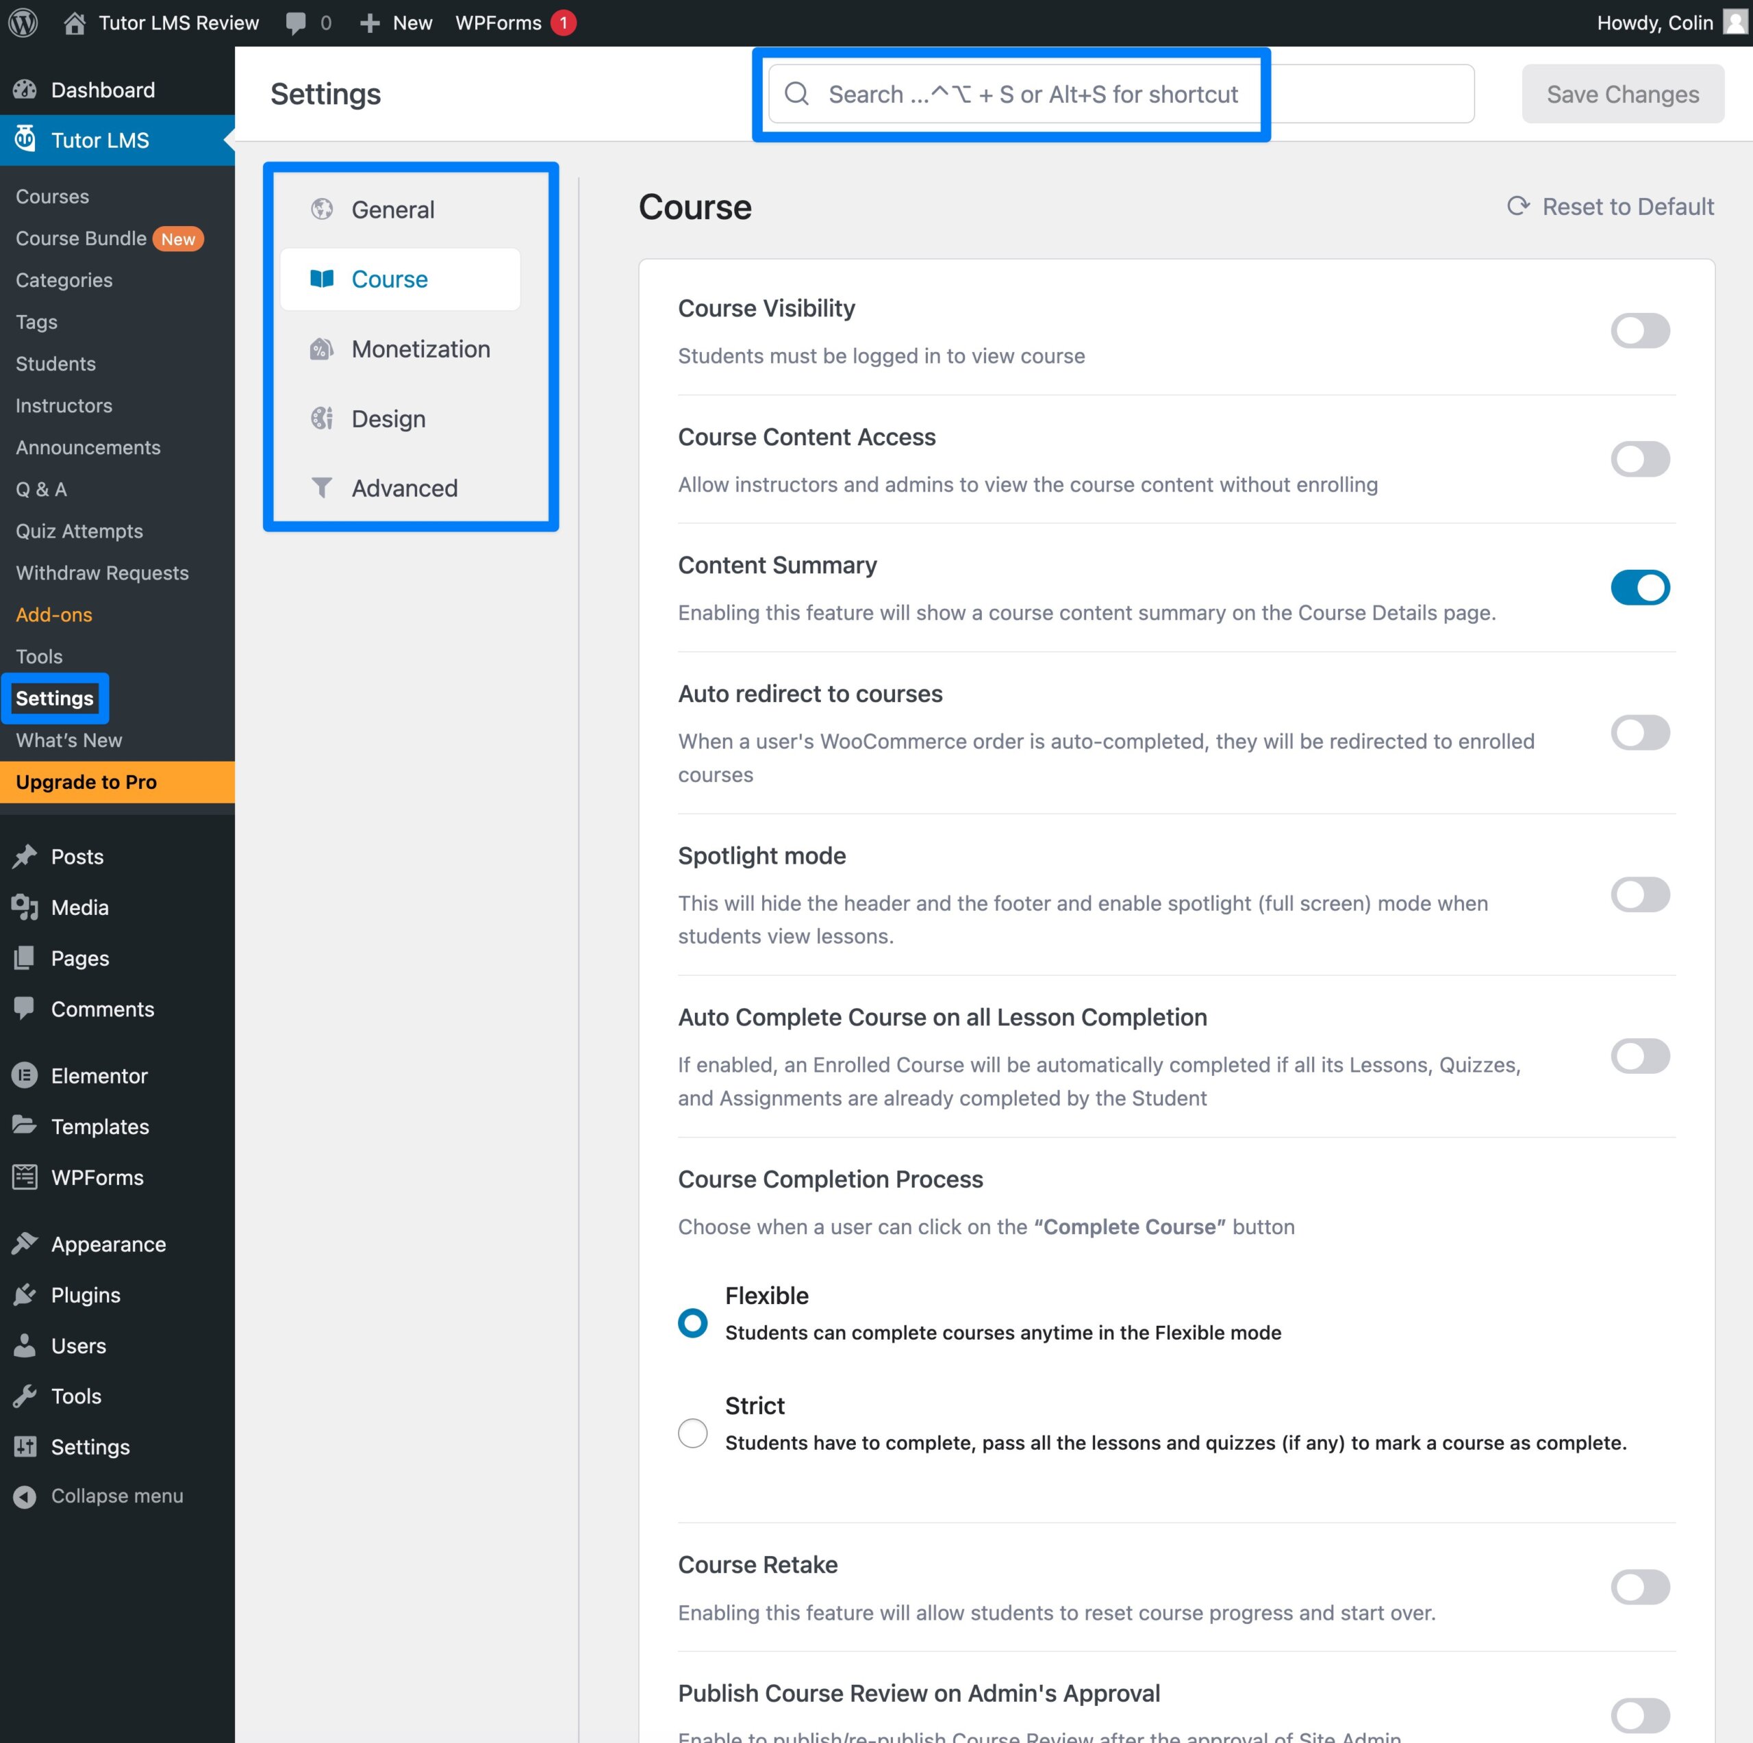The height and width of the screenshot is (1743, 1753).
Task: Toggle Publish Course Review on Admin's Approval
Action: [1639, 1715]
